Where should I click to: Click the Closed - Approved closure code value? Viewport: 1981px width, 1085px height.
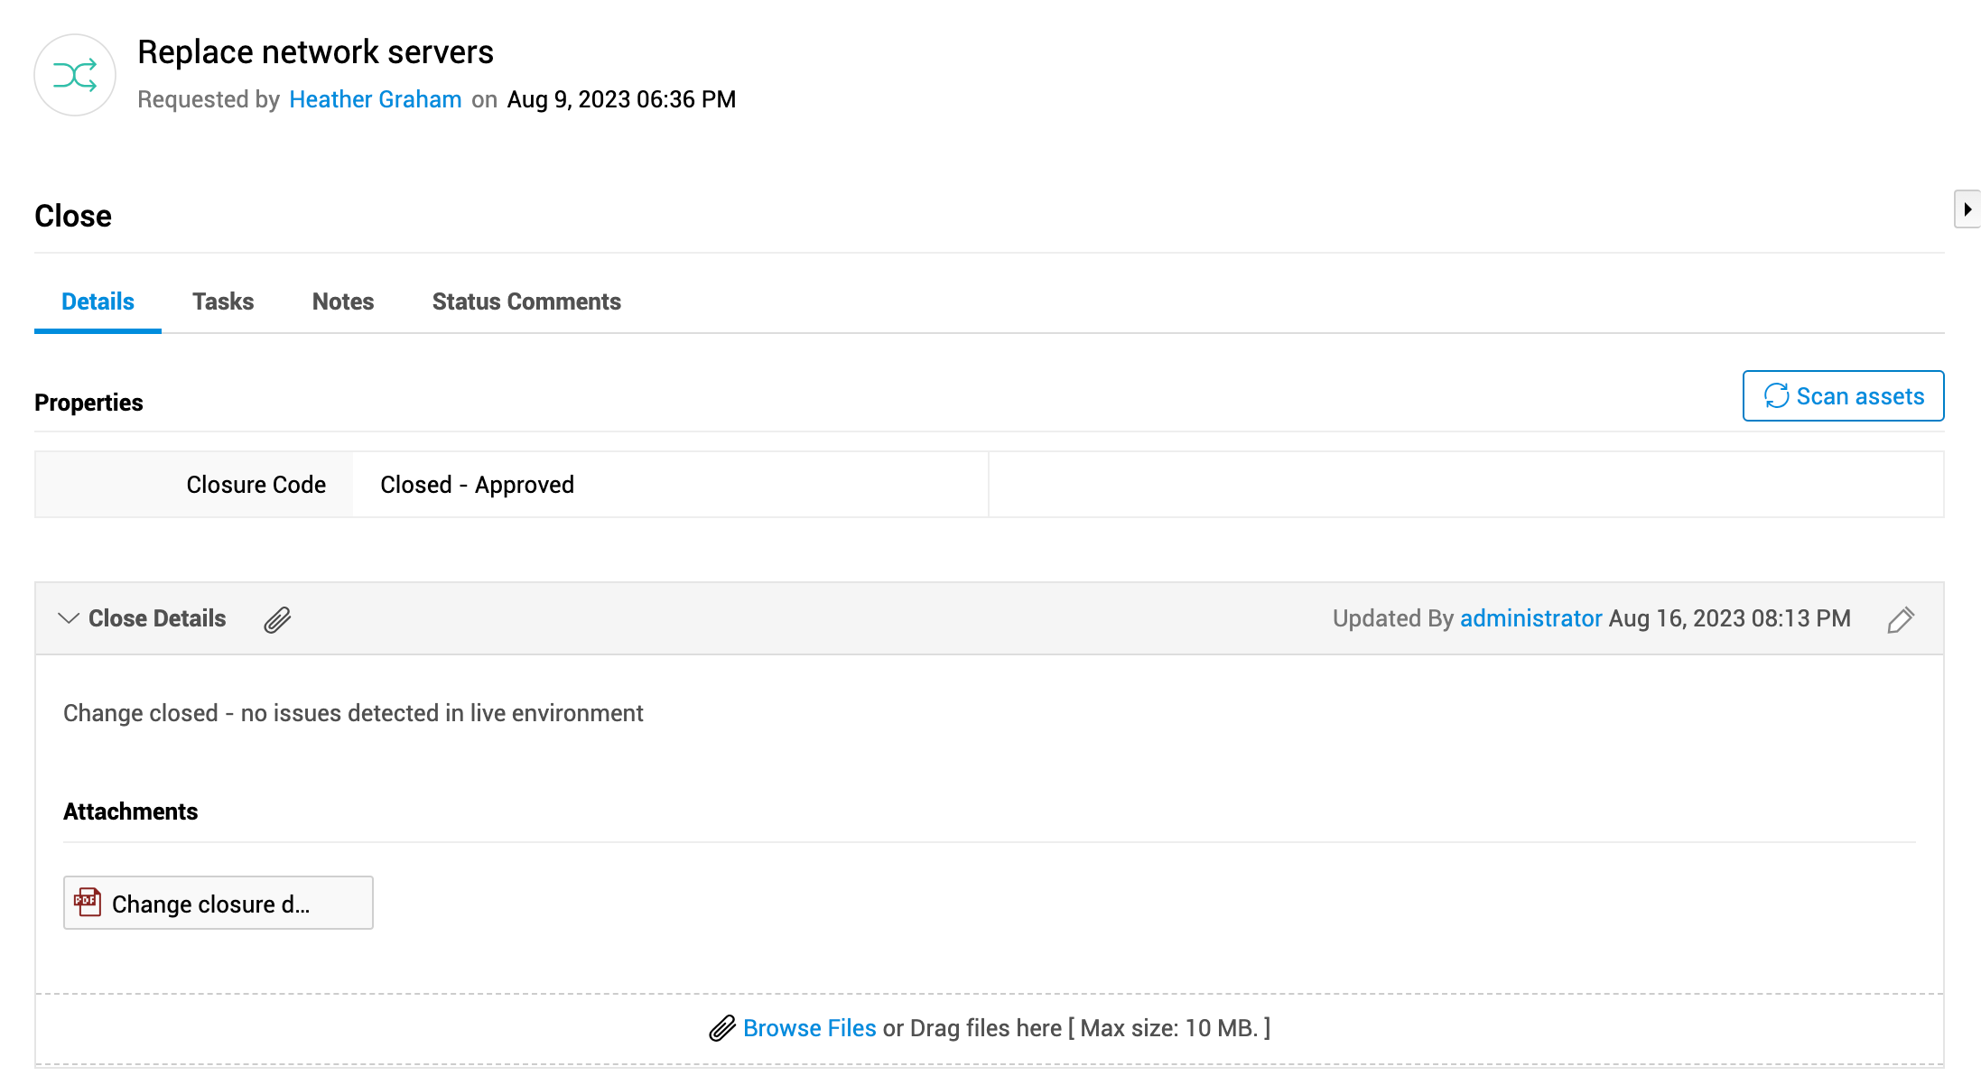pos(477,485)
